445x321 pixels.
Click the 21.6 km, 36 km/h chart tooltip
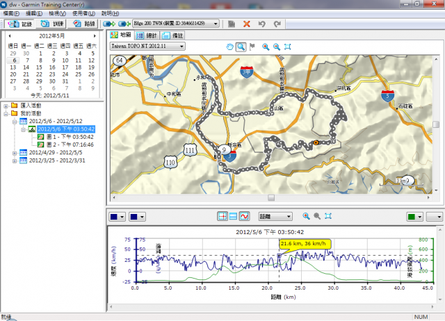305,244
